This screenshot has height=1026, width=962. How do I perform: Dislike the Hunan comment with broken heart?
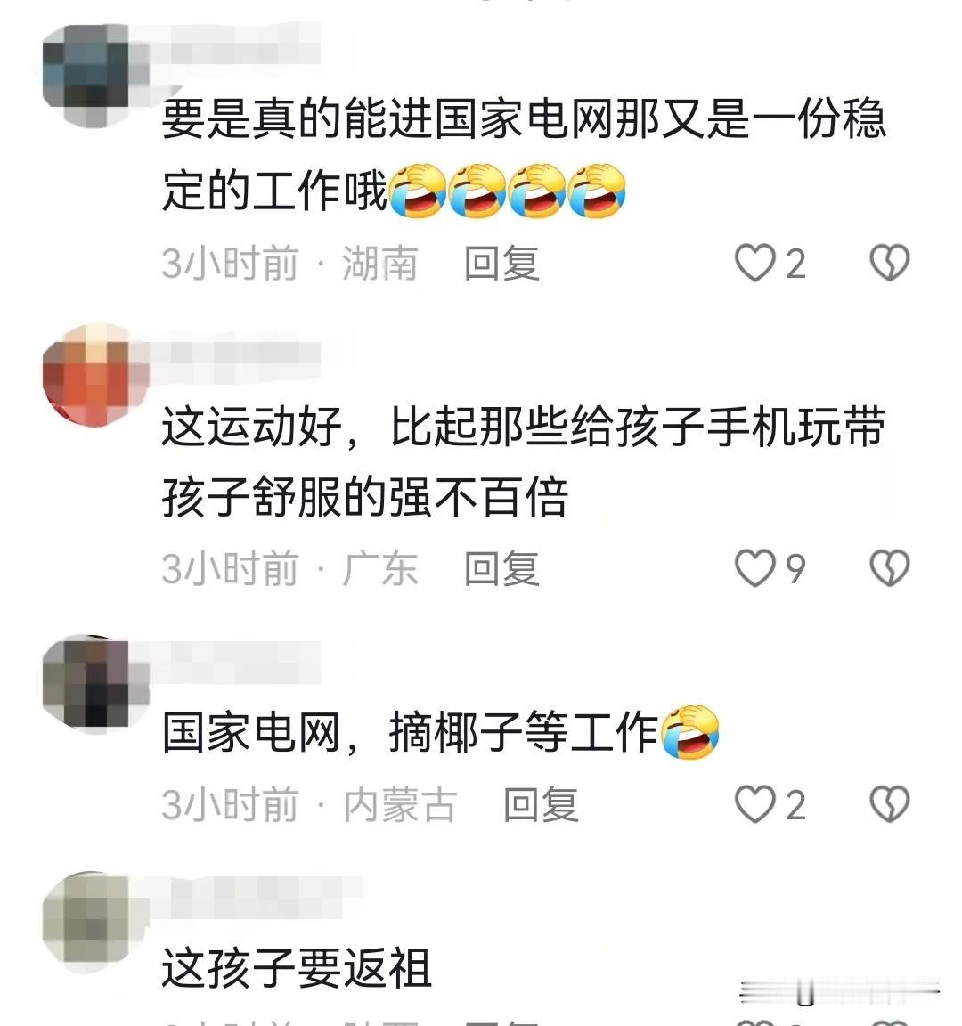(889, 263)
